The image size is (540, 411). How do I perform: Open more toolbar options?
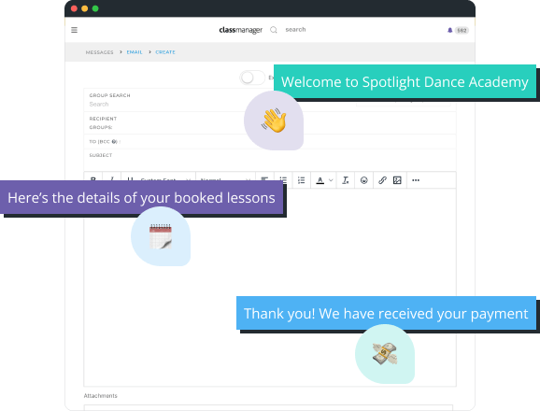point(416,180)
